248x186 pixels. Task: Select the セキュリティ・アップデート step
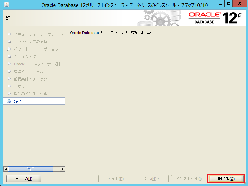click(39, 34)
